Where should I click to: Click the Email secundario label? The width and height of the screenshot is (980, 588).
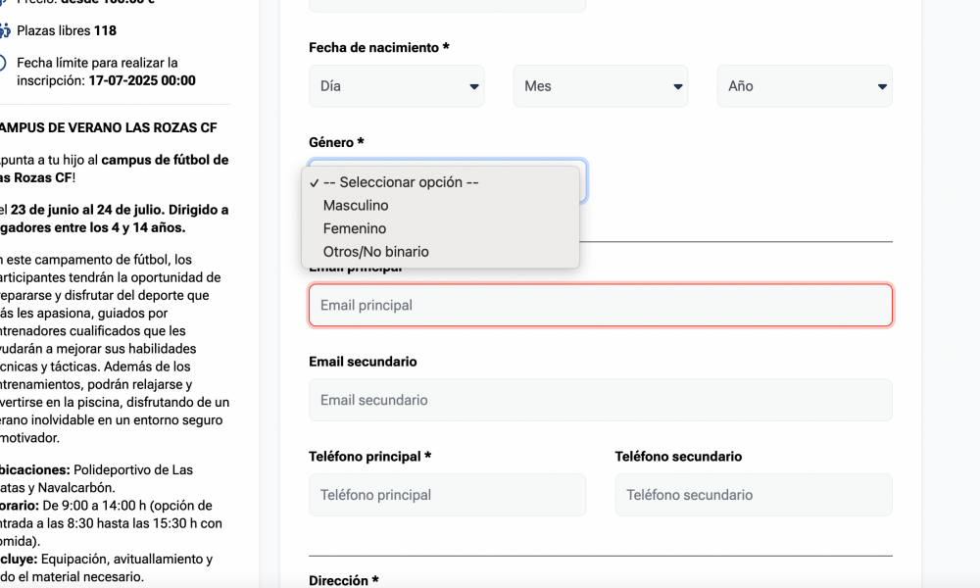point(363,362)
